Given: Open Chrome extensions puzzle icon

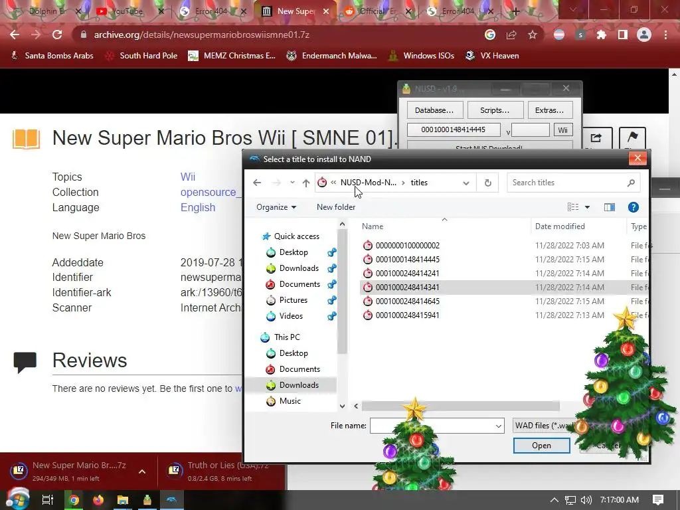Looking at the screenshot, I should 602,35.
